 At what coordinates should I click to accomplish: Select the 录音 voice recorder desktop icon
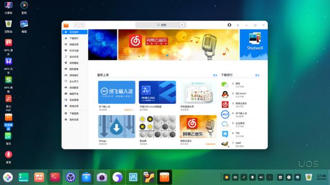tap(8, 157)
